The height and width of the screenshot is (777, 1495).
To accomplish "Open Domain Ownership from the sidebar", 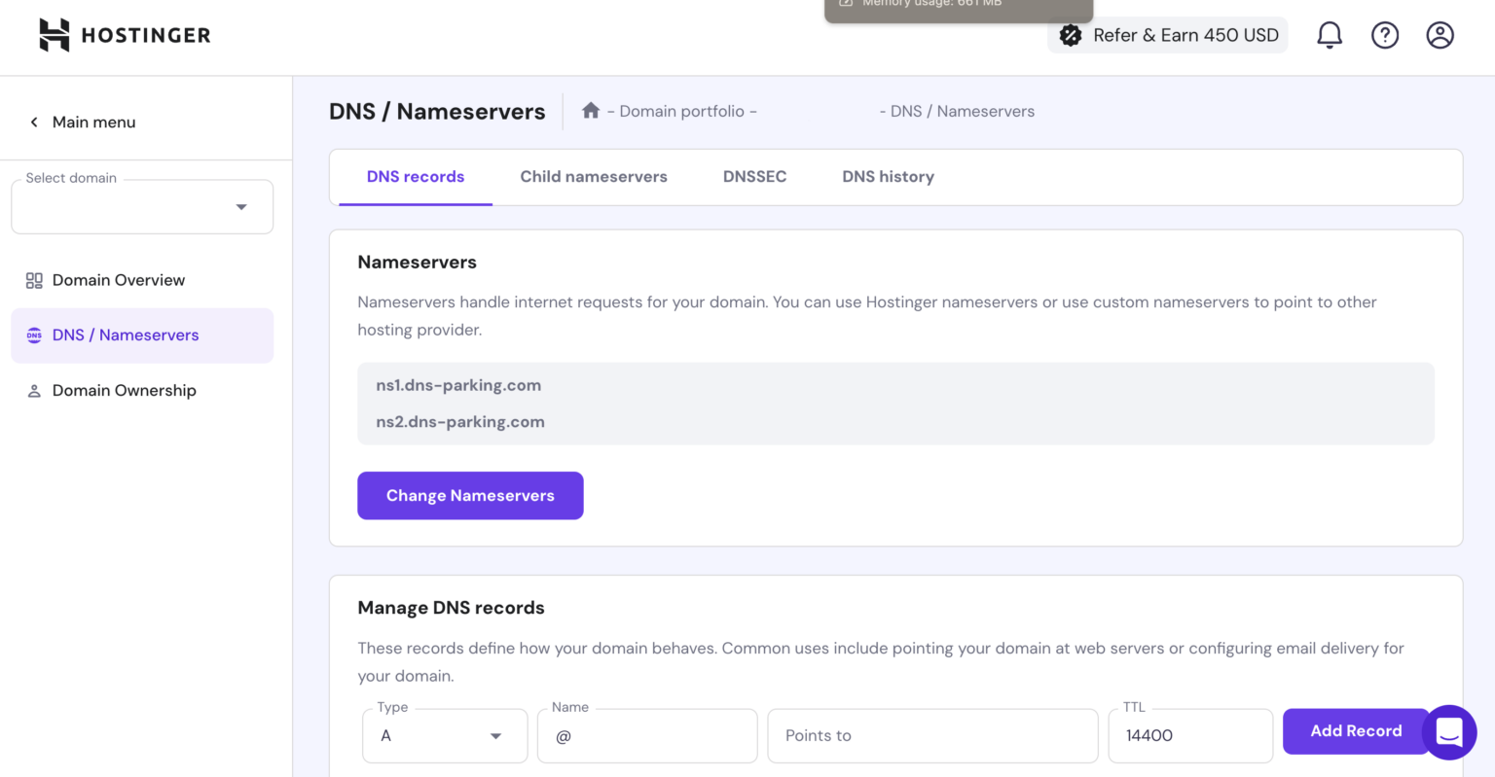I will 124,390.
